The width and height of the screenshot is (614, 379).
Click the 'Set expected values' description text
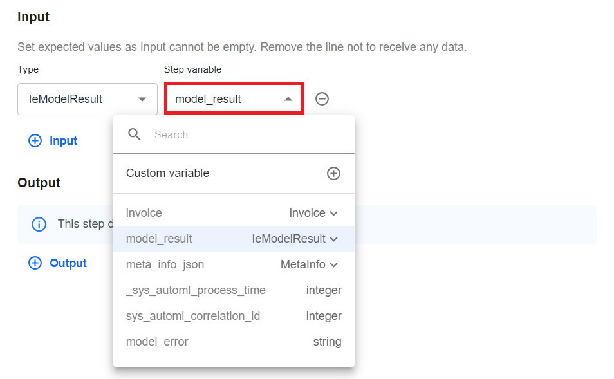pos(242,47)
